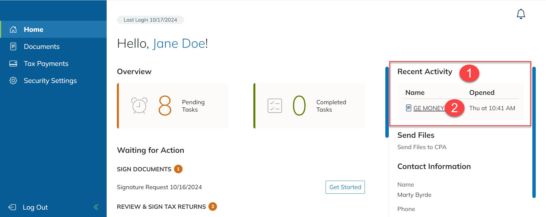Open the GE MONEY recent document link
The width and height of the screenshot is (546, 217).
429,108
